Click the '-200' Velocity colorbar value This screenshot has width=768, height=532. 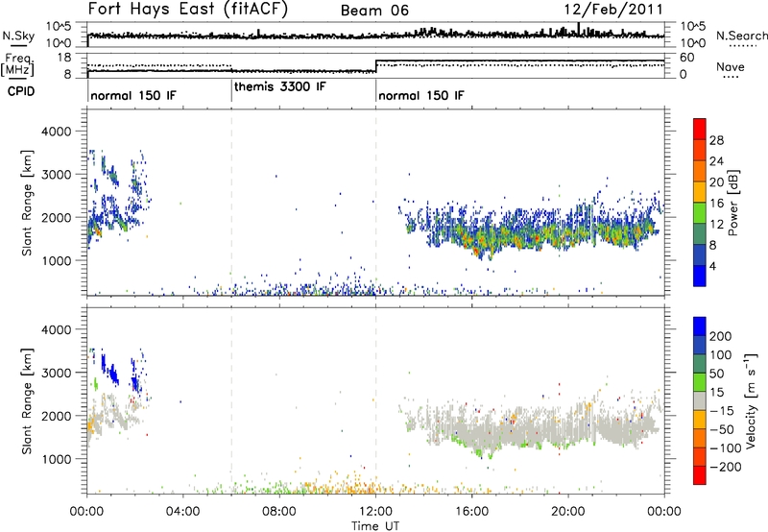[x=724, y=467]
